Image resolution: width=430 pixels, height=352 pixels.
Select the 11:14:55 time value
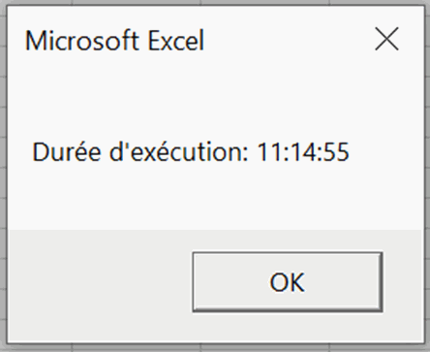pos(303,152)
